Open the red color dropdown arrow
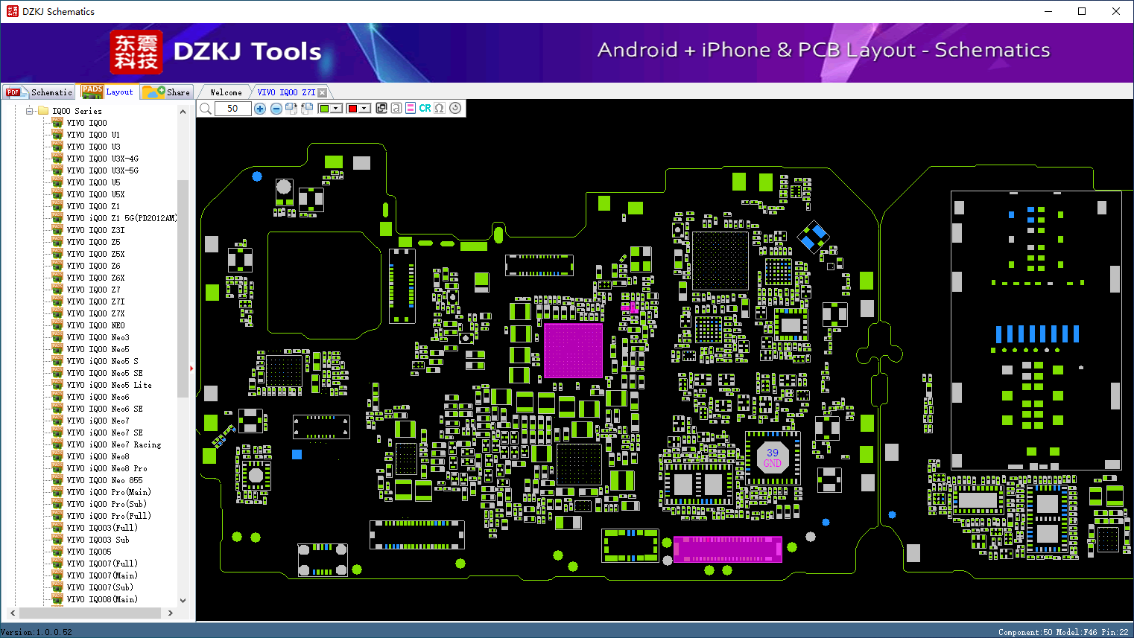Viewport: 1134px width, 638px height. (364, 109)
